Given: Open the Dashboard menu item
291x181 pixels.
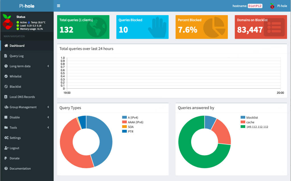Looking at the screenshot, I should (x=17, y=46).
